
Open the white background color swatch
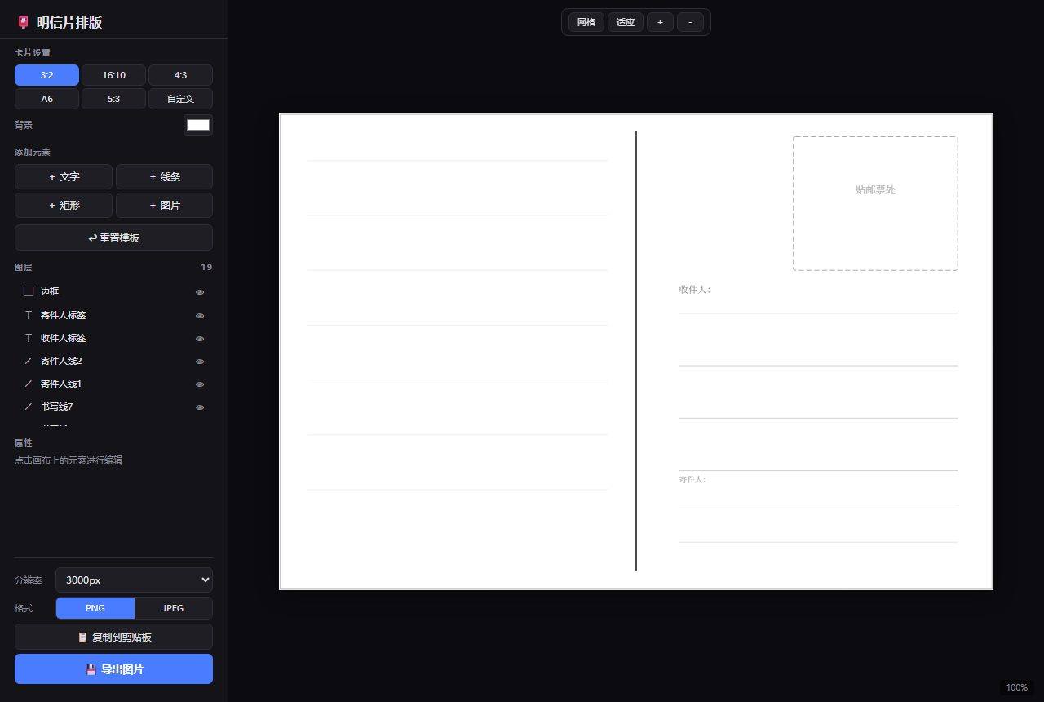(198, 125)
